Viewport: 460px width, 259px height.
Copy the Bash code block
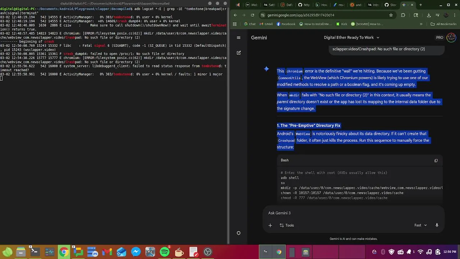[x=436, y=160]
